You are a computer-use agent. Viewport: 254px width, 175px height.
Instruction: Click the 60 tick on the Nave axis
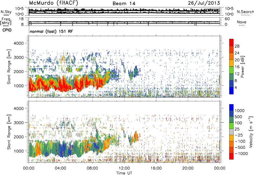[227, 19]
